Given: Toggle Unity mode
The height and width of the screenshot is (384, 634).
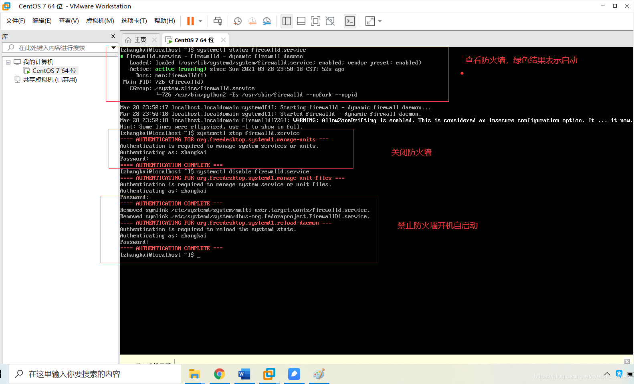Looking at the screenshot, I should (330, 21).
